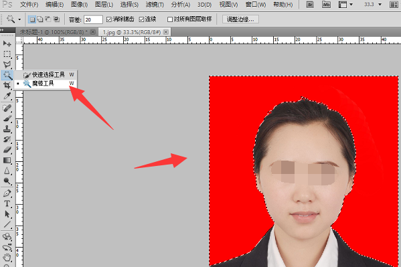Select the Sharpen/Blur tool
The image size is (401, 267).
[x=7, y=171]
